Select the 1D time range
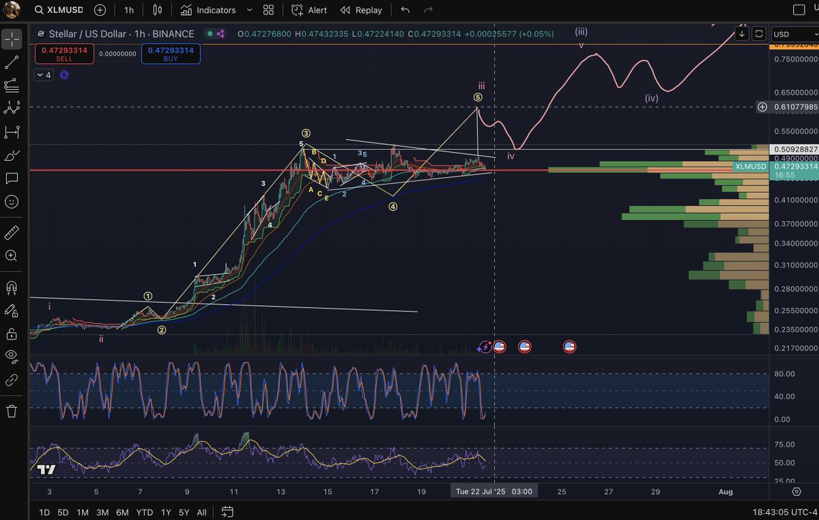The image size is (819, 520). coord(44,512)
